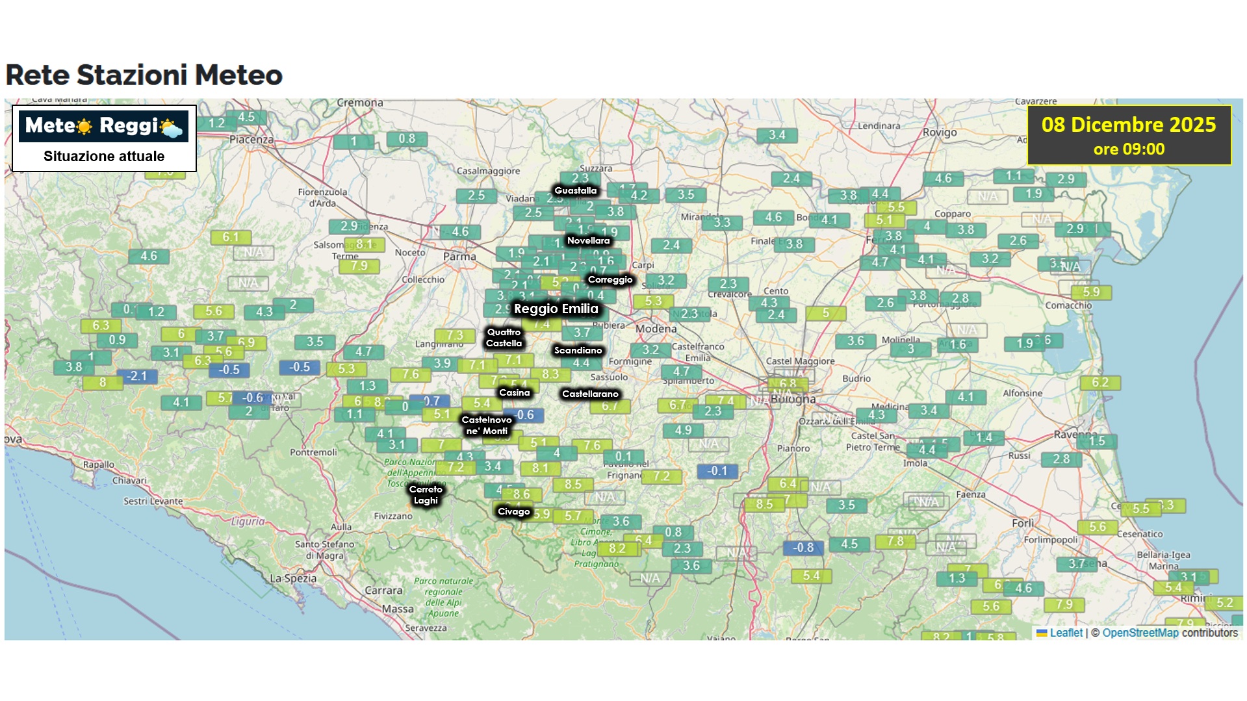Select the 5.9 marker near Comacchio
This screenshot has width=1247, height=701.
1091,292
